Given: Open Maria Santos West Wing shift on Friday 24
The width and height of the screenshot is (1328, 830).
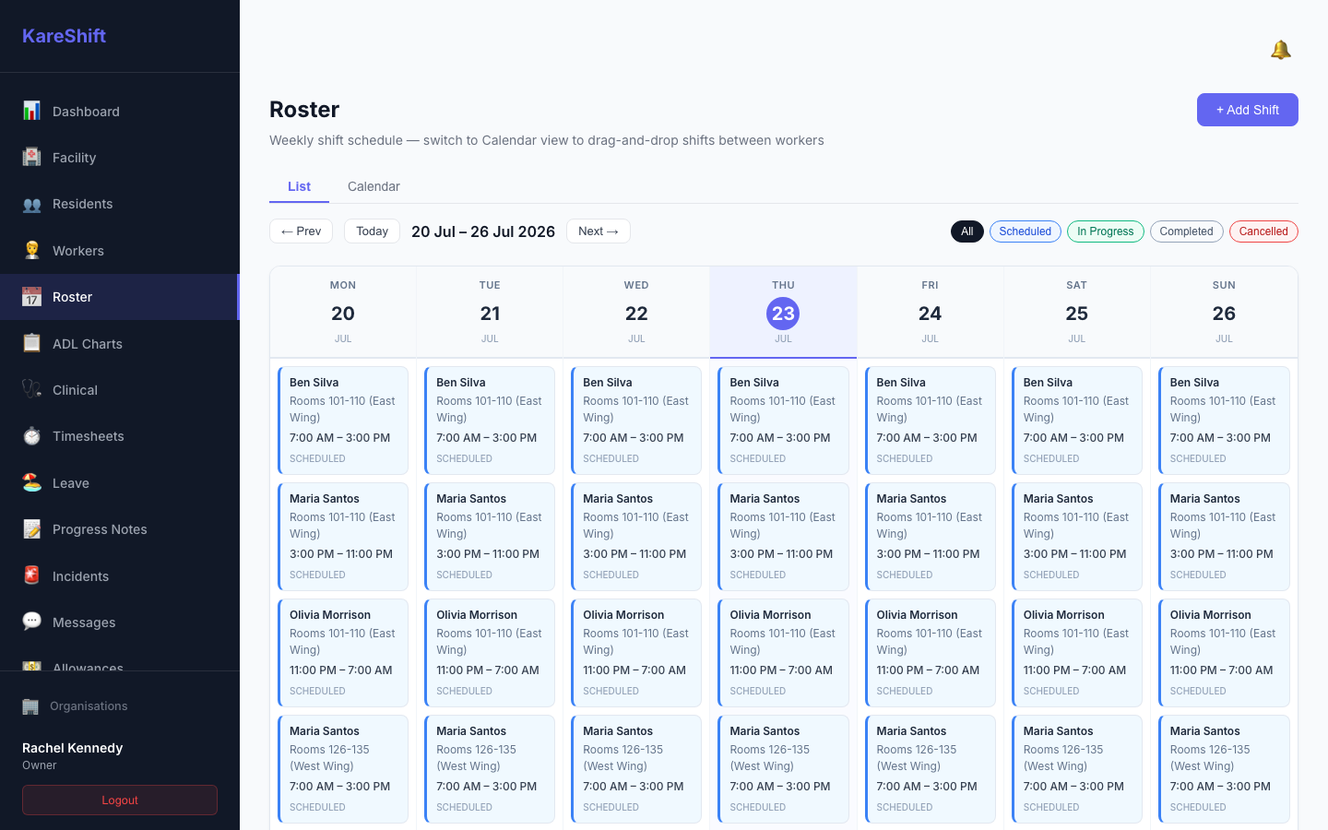Looking at the screenshot, I should click(x=930, y=769).
